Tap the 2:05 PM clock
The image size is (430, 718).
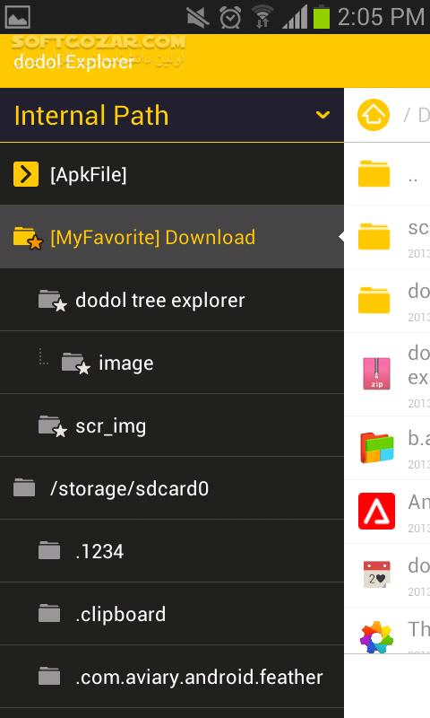pyautogui.click(x=382, y=17)
